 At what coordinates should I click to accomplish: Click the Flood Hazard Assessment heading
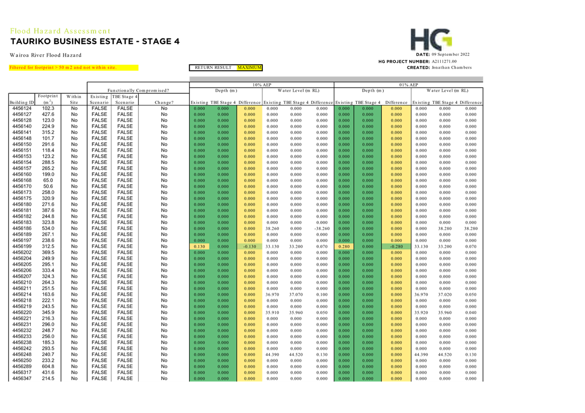click(60, 31)
